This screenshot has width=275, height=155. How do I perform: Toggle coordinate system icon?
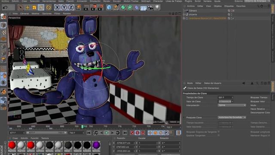tap(78, 7)
